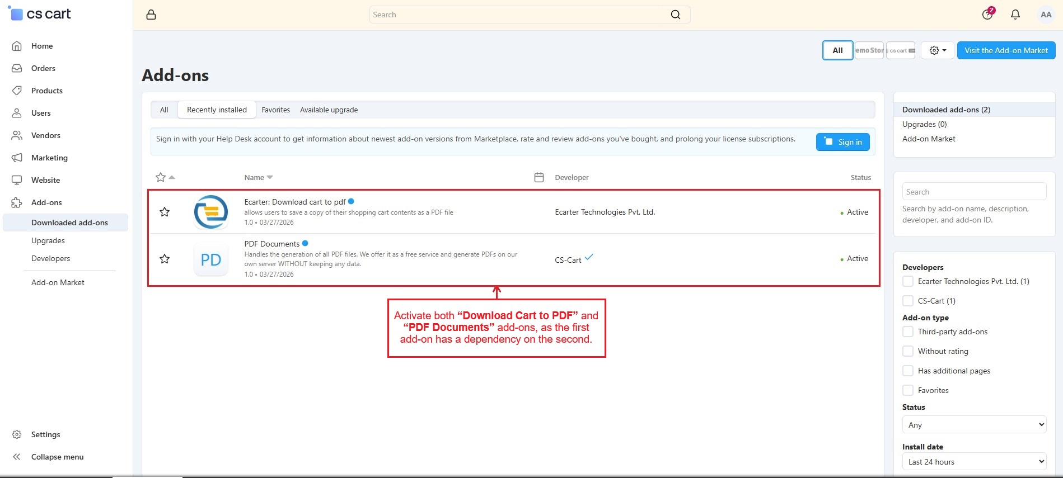Select the Favorites tab
Screen dimensions: 1063x478
275,110
